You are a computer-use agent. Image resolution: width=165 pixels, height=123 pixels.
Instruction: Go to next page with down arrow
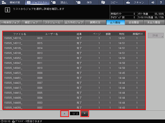(85, 113)
